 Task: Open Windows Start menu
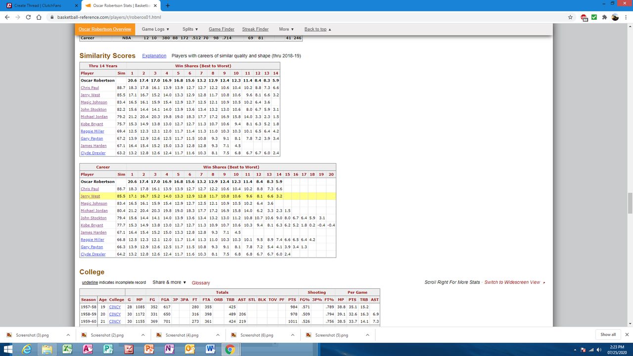coord(9,350)
